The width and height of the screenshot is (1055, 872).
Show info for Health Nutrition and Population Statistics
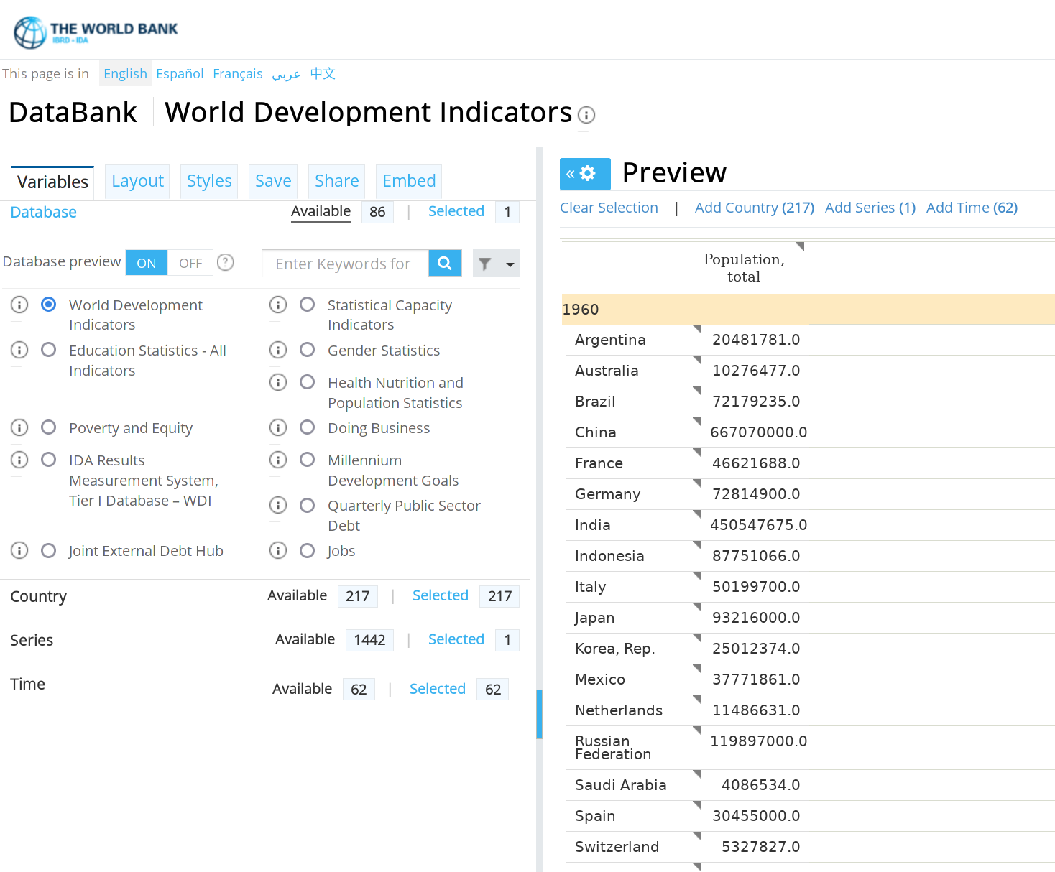[278, 382]
